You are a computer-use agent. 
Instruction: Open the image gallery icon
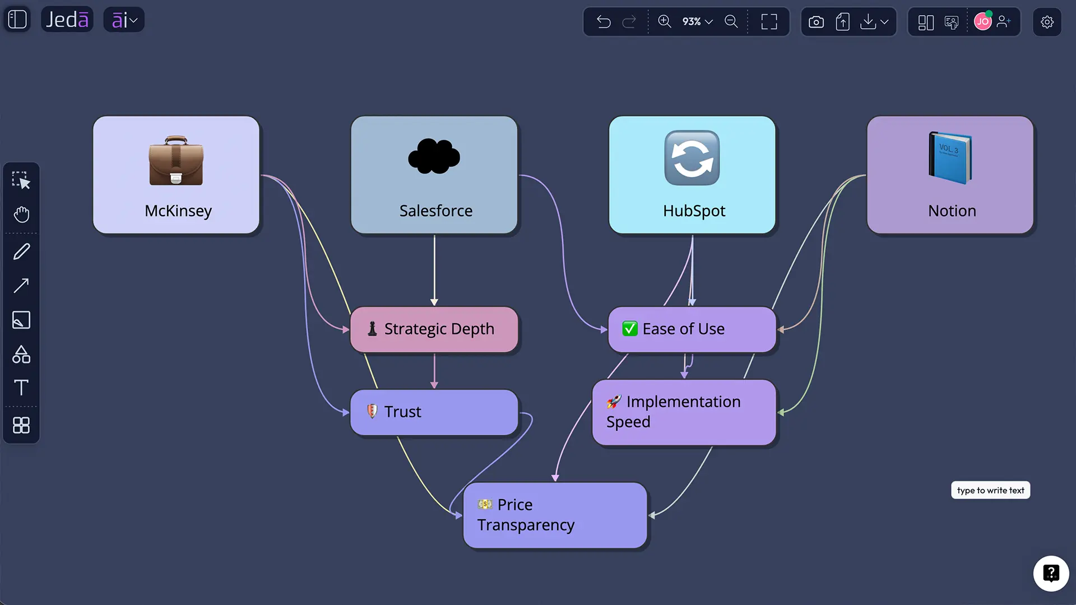click(x=952, y=22)
